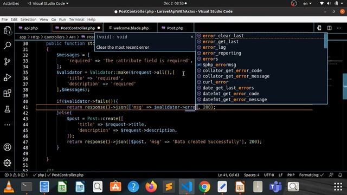The image size is (347, 195).
Task: Click the suggestion list scrollbar
Action: click(325, 41)
